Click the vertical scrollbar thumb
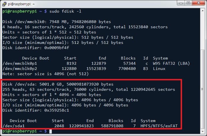 coord(203,89)
